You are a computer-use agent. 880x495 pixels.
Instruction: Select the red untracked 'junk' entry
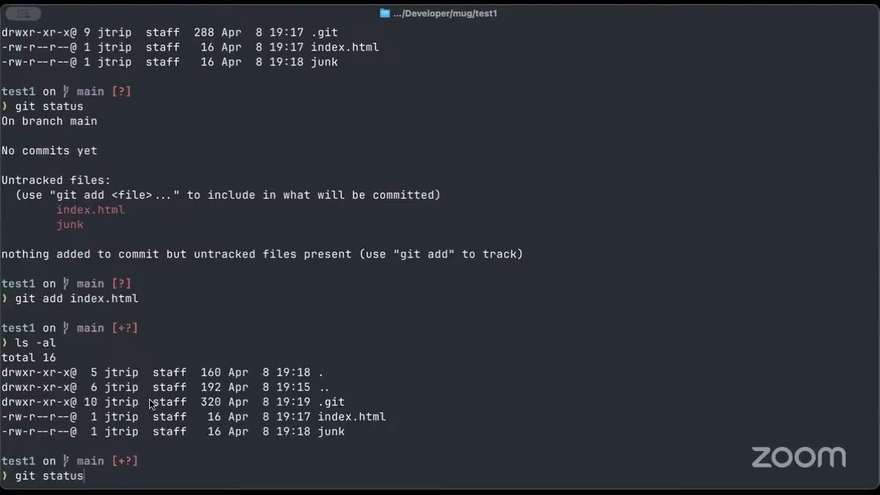(69, 225)
